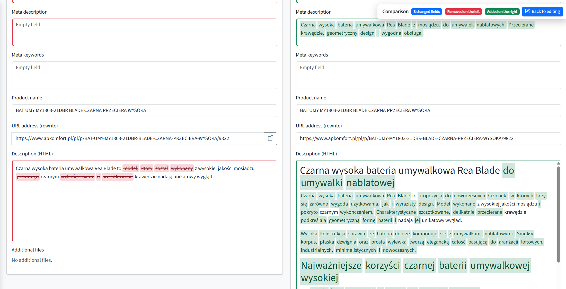Image resolution: width=566 pixels, height=289 pixels.
Task: Click left Meta description empty field
Action: point(145,32)
